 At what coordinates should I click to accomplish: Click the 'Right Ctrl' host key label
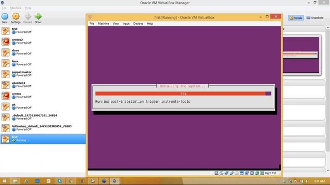point(270,173)
